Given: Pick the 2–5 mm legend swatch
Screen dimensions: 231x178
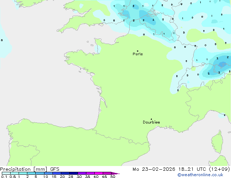Looking at the screenshot, I should [x=31, y=173].
